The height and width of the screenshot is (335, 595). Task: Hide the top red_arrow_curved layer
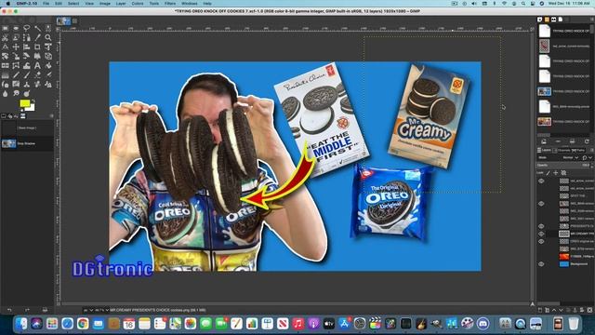point(541,181)
